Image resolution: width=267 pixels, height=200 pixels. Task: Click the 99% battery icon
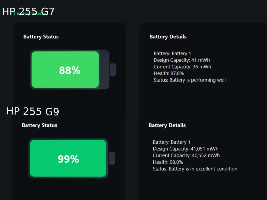tap(68, 159)
